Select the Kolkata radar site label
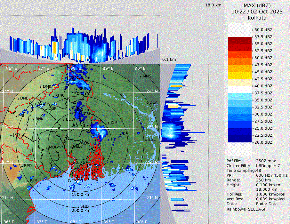290x224 pixels. click(x=257, y=18)
